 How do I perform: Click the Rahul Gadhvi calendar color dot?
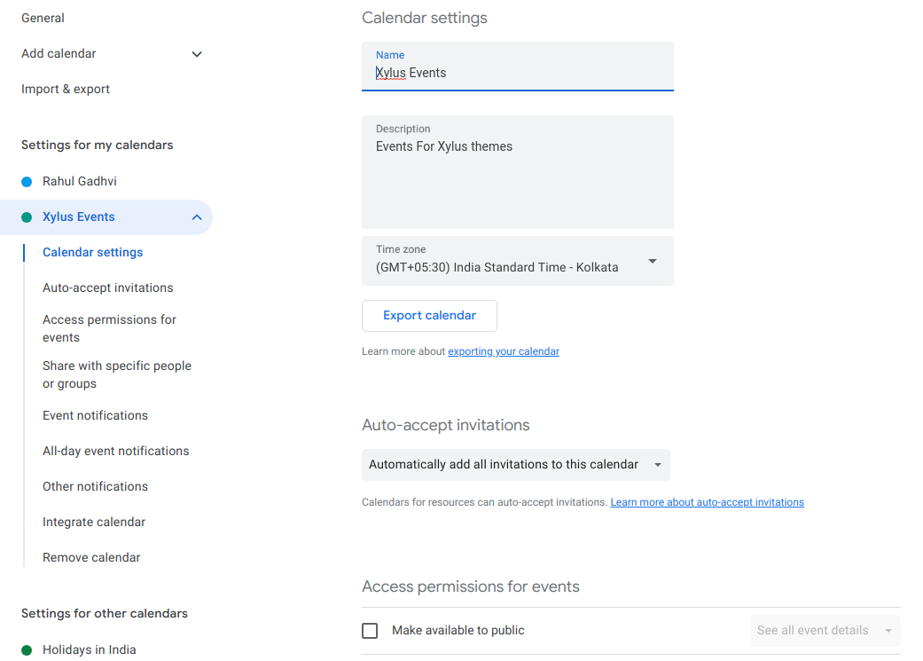27,181
